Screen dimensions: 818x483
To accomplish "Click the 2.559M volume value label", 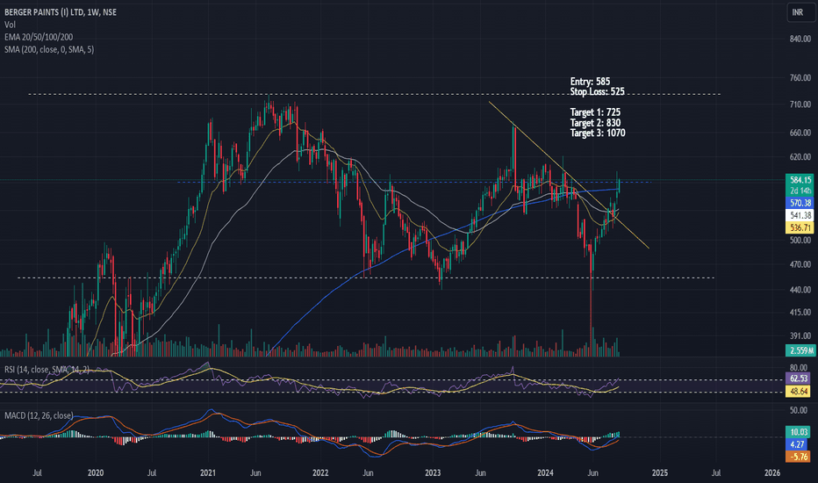I will click(x=800, y=350).
